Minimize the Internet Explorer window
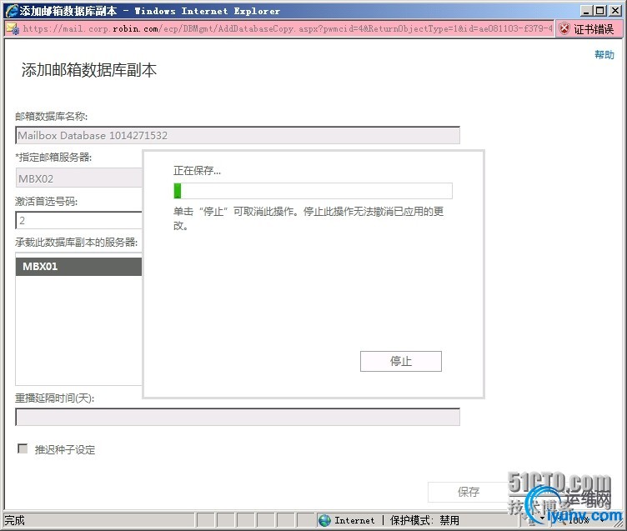The width and height of the screenshot is (627, 531). 586,11
